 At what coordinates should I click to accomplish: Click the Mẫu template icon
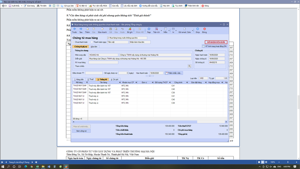coord(165,30)
